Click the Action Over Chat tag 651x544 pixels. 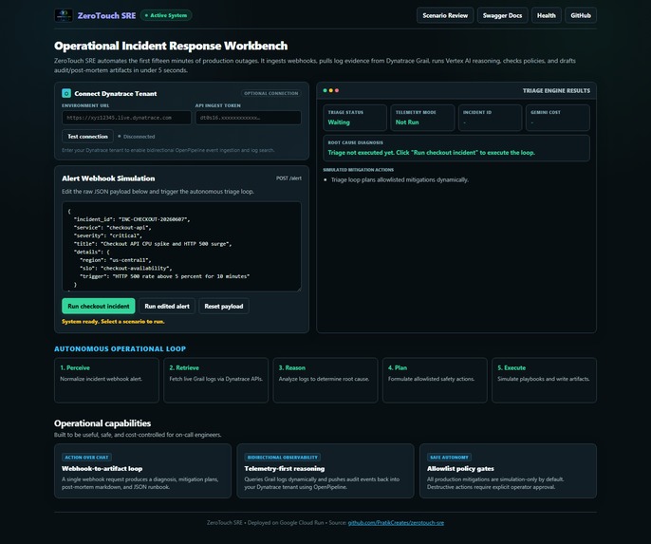point(86,458)
